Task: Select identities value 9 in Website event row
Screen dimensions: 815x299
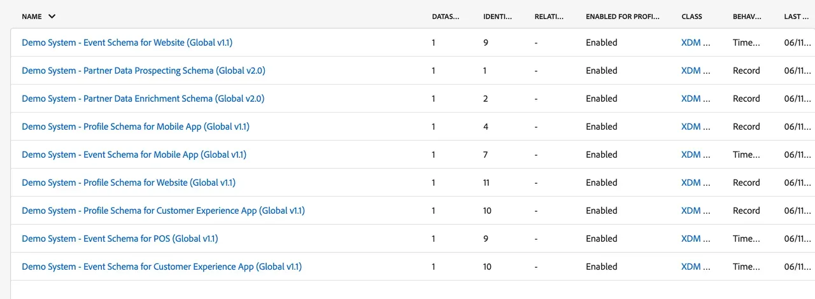Action: click(x=486, y=43)
